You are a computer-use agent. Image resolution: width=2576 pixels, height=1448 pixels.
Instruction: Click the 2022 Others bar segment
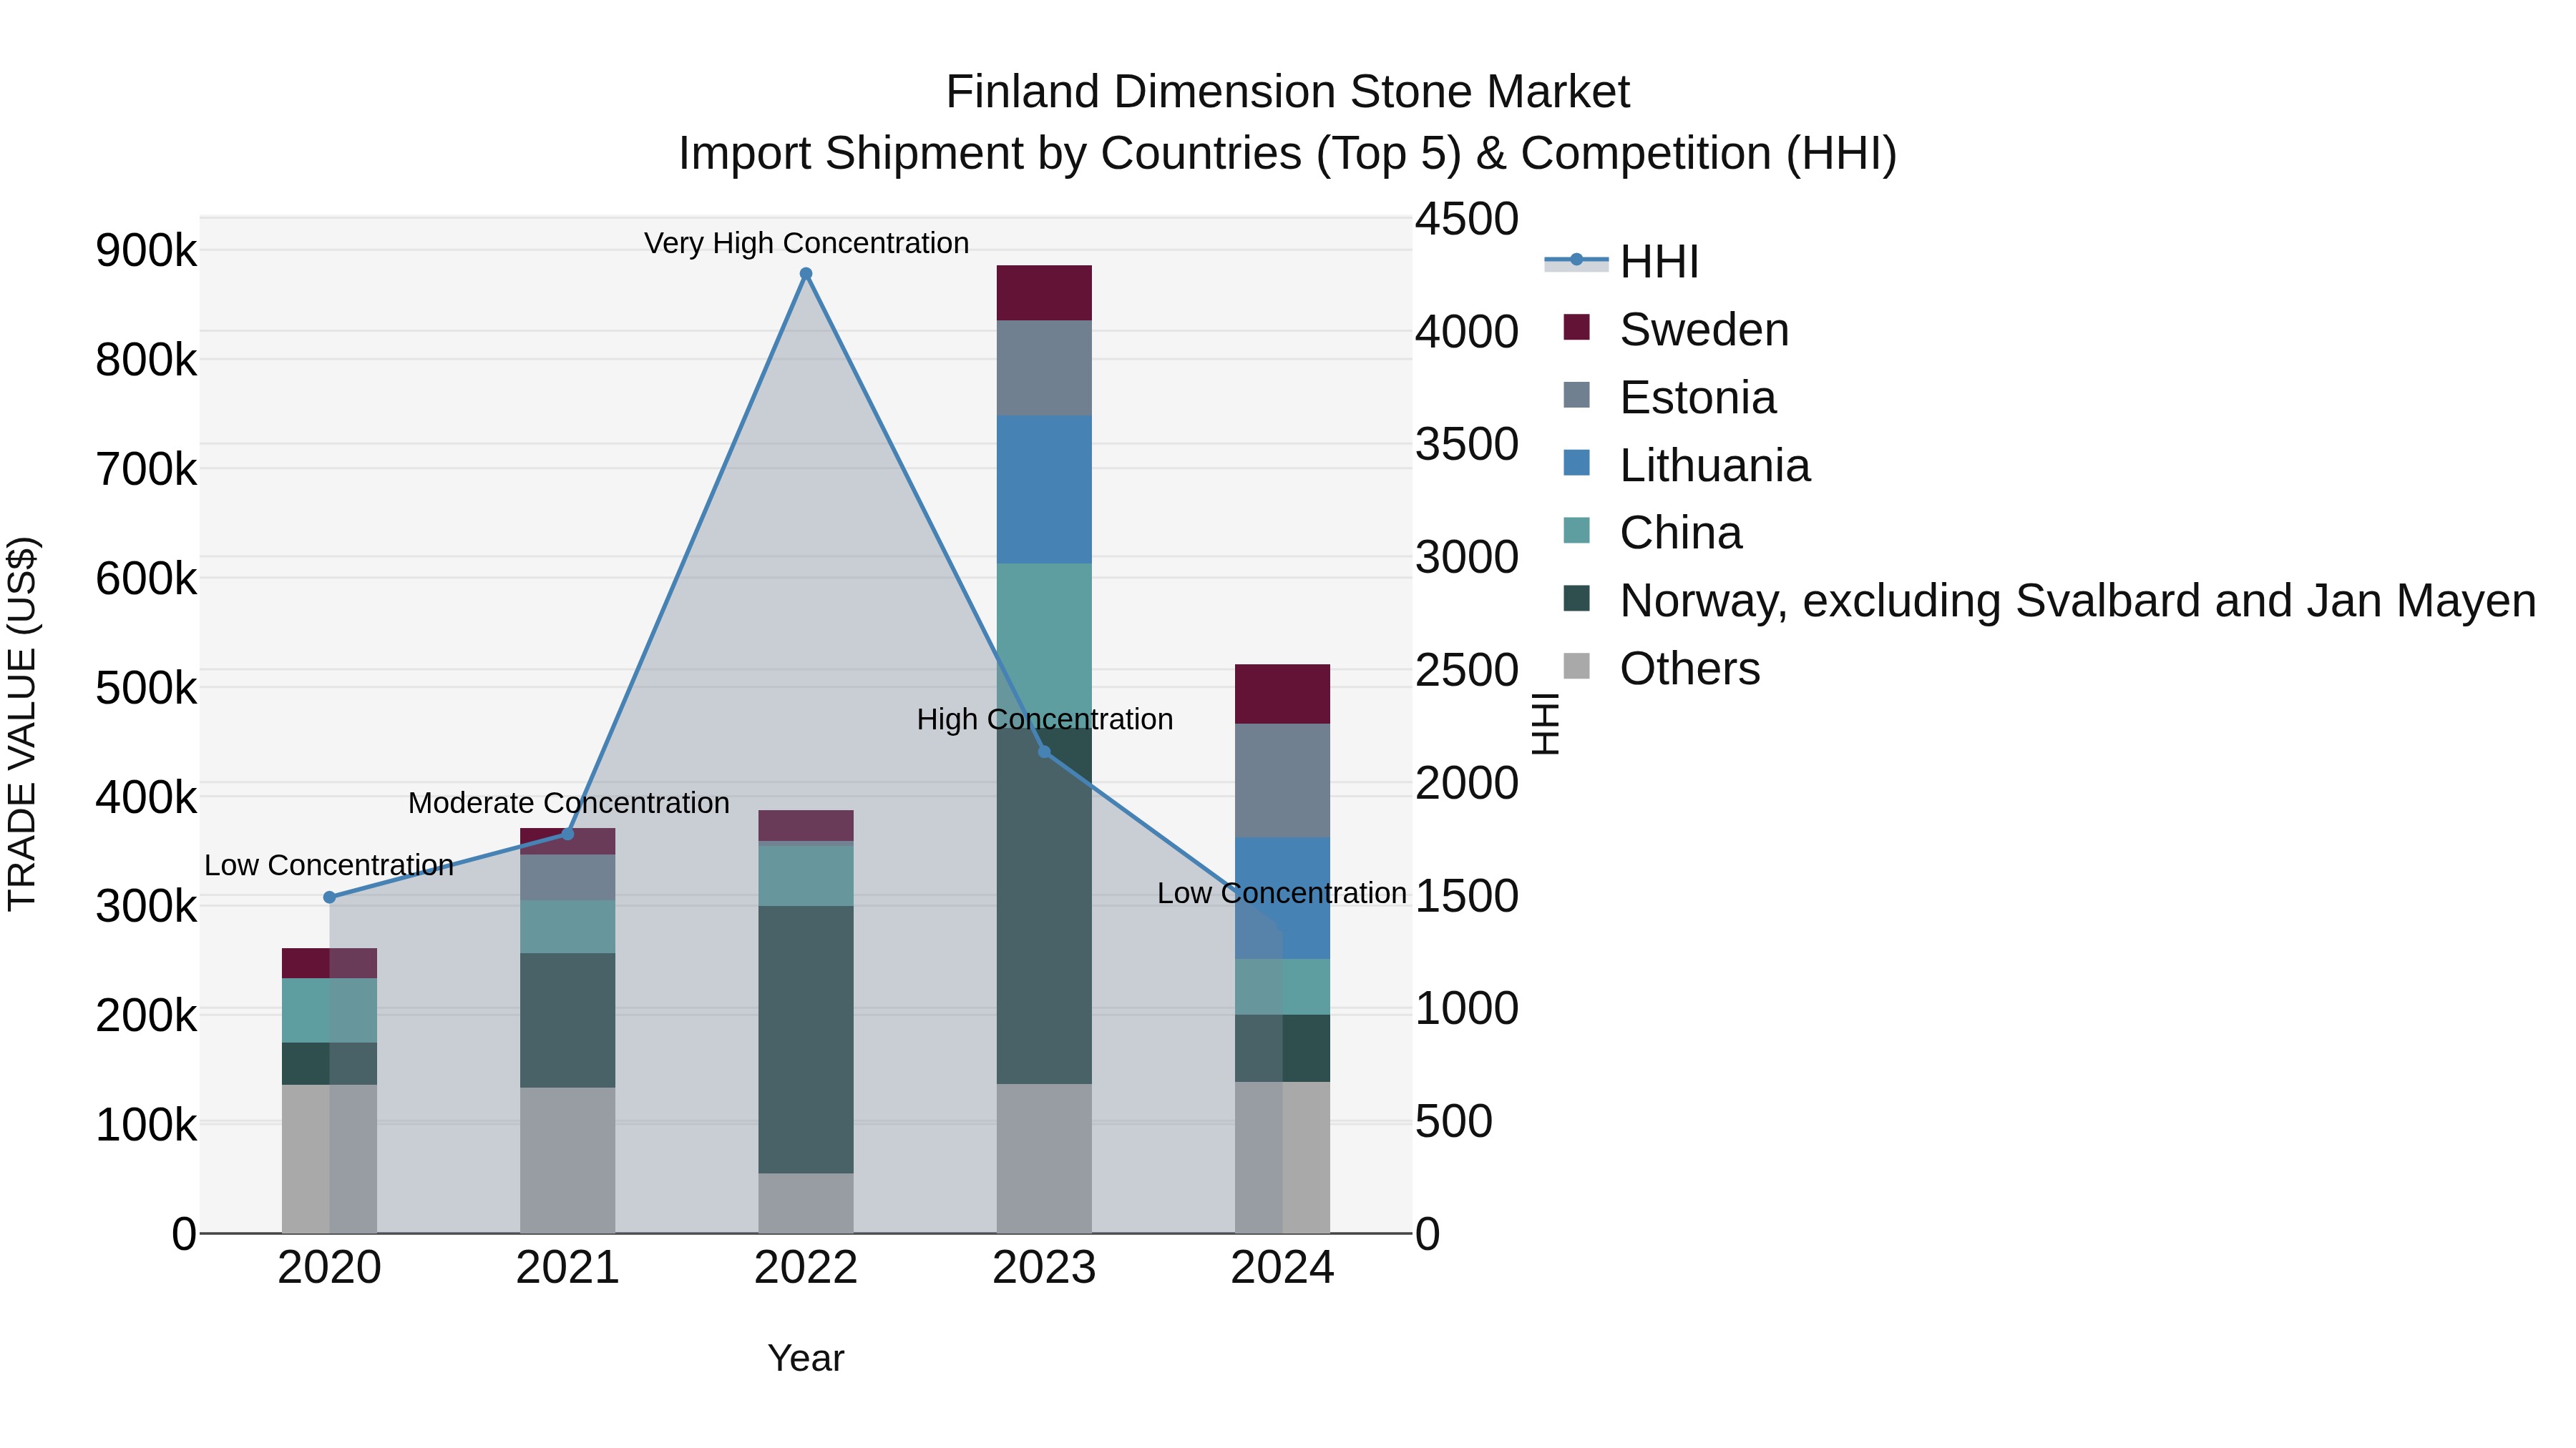[806, 1203]
